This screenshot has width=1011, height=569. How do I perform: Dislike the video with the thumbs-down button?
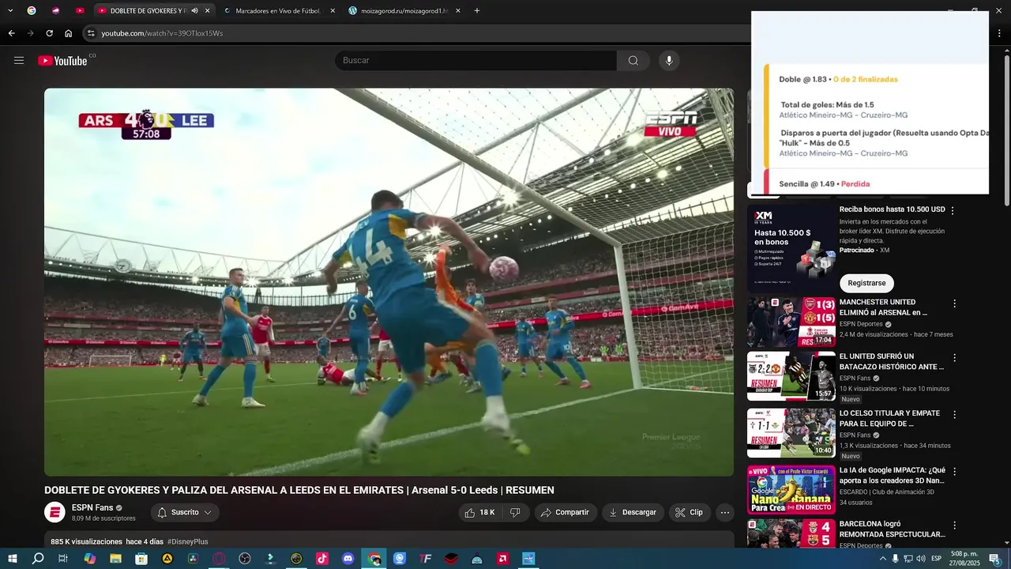pos(515,513)
